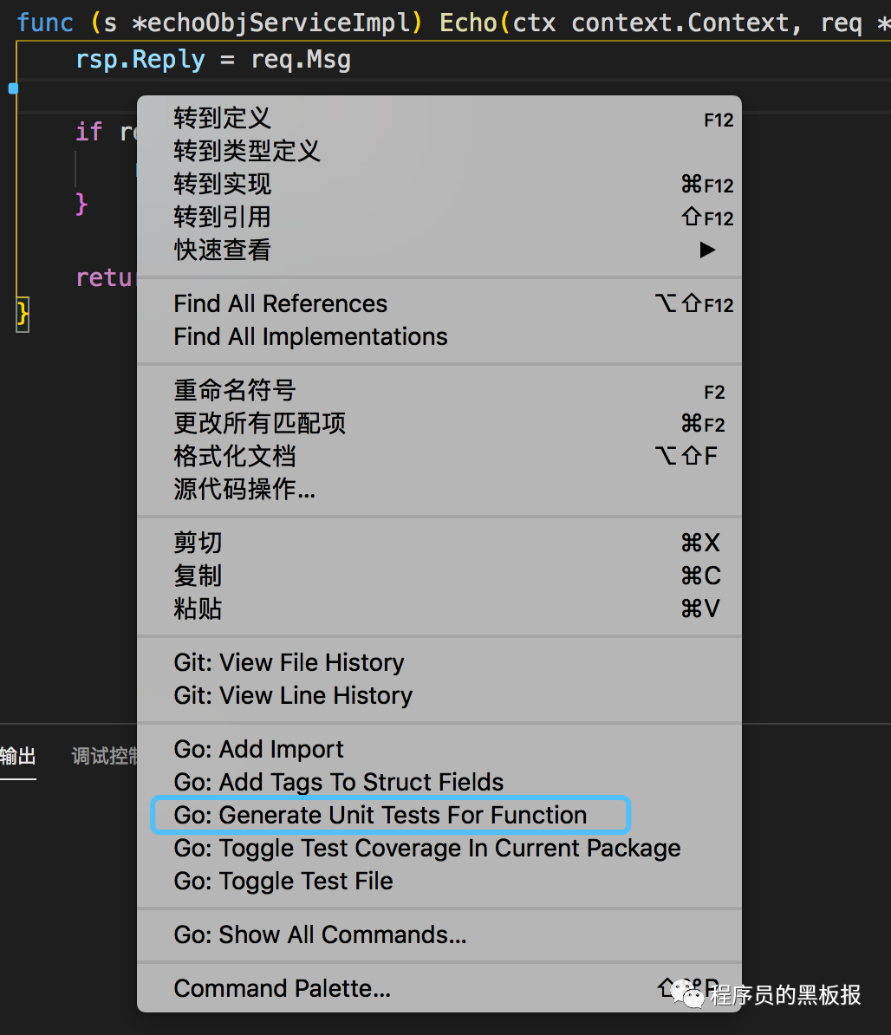Select 转到引用 (Go to References)
Image resolution: width=891 pixels, height=1035 pixels.
coord(221,217)
